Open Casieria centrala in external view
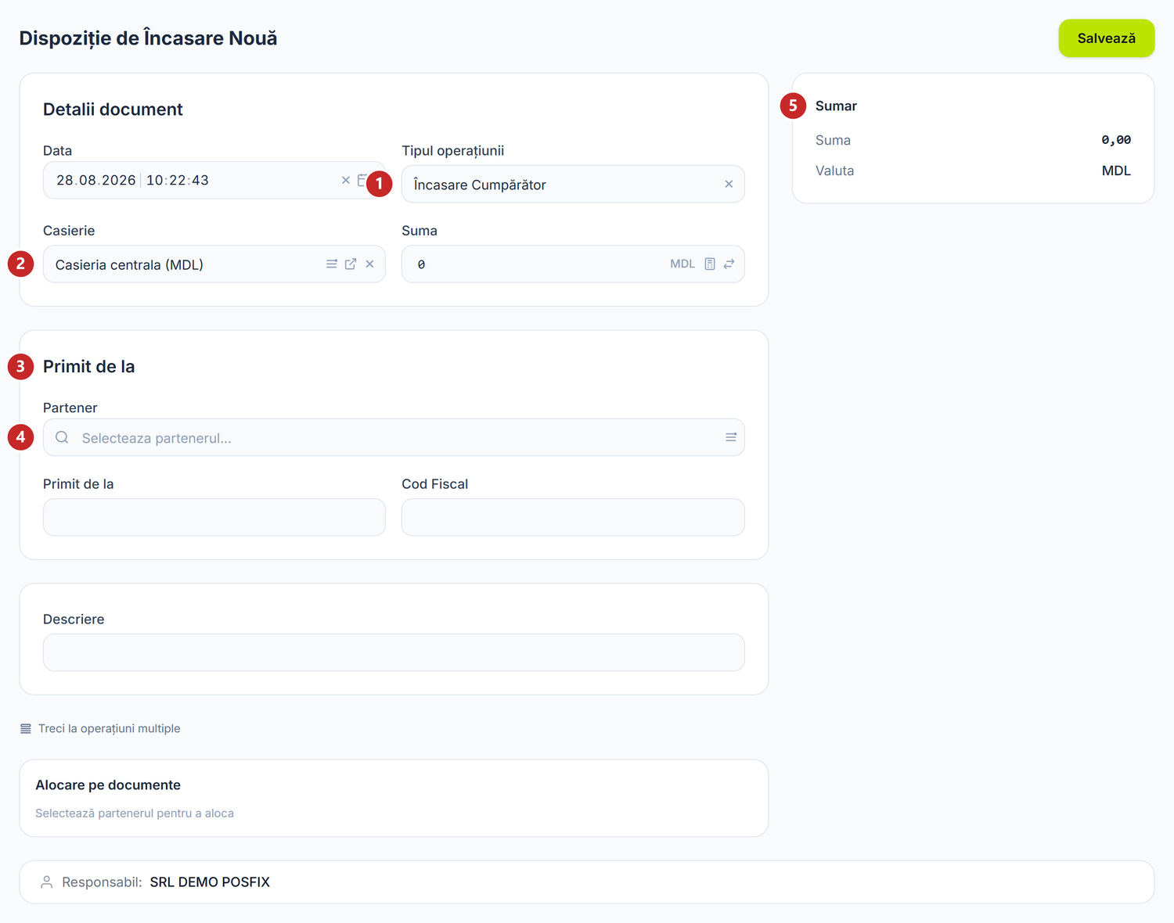 351,264
